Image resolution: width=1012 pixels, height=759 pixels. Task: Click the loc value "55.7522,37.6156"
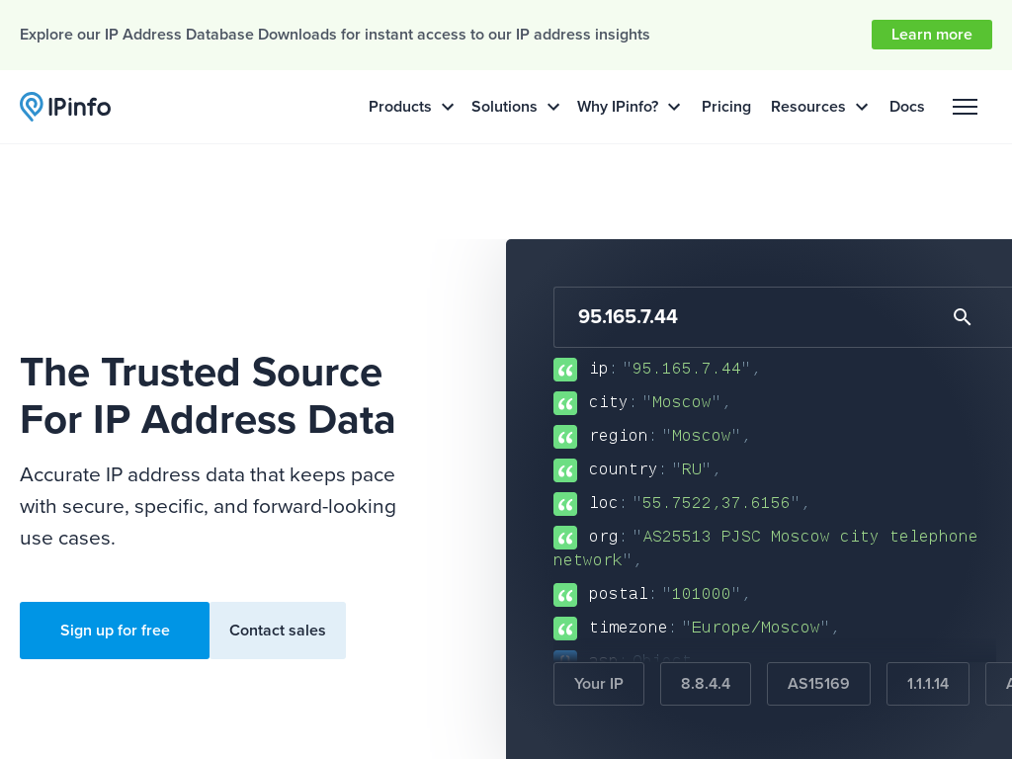click(717, 503)
